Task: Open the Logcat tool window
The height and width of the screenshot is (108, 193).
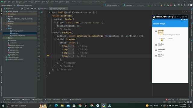Action: [x=48, y=100]
